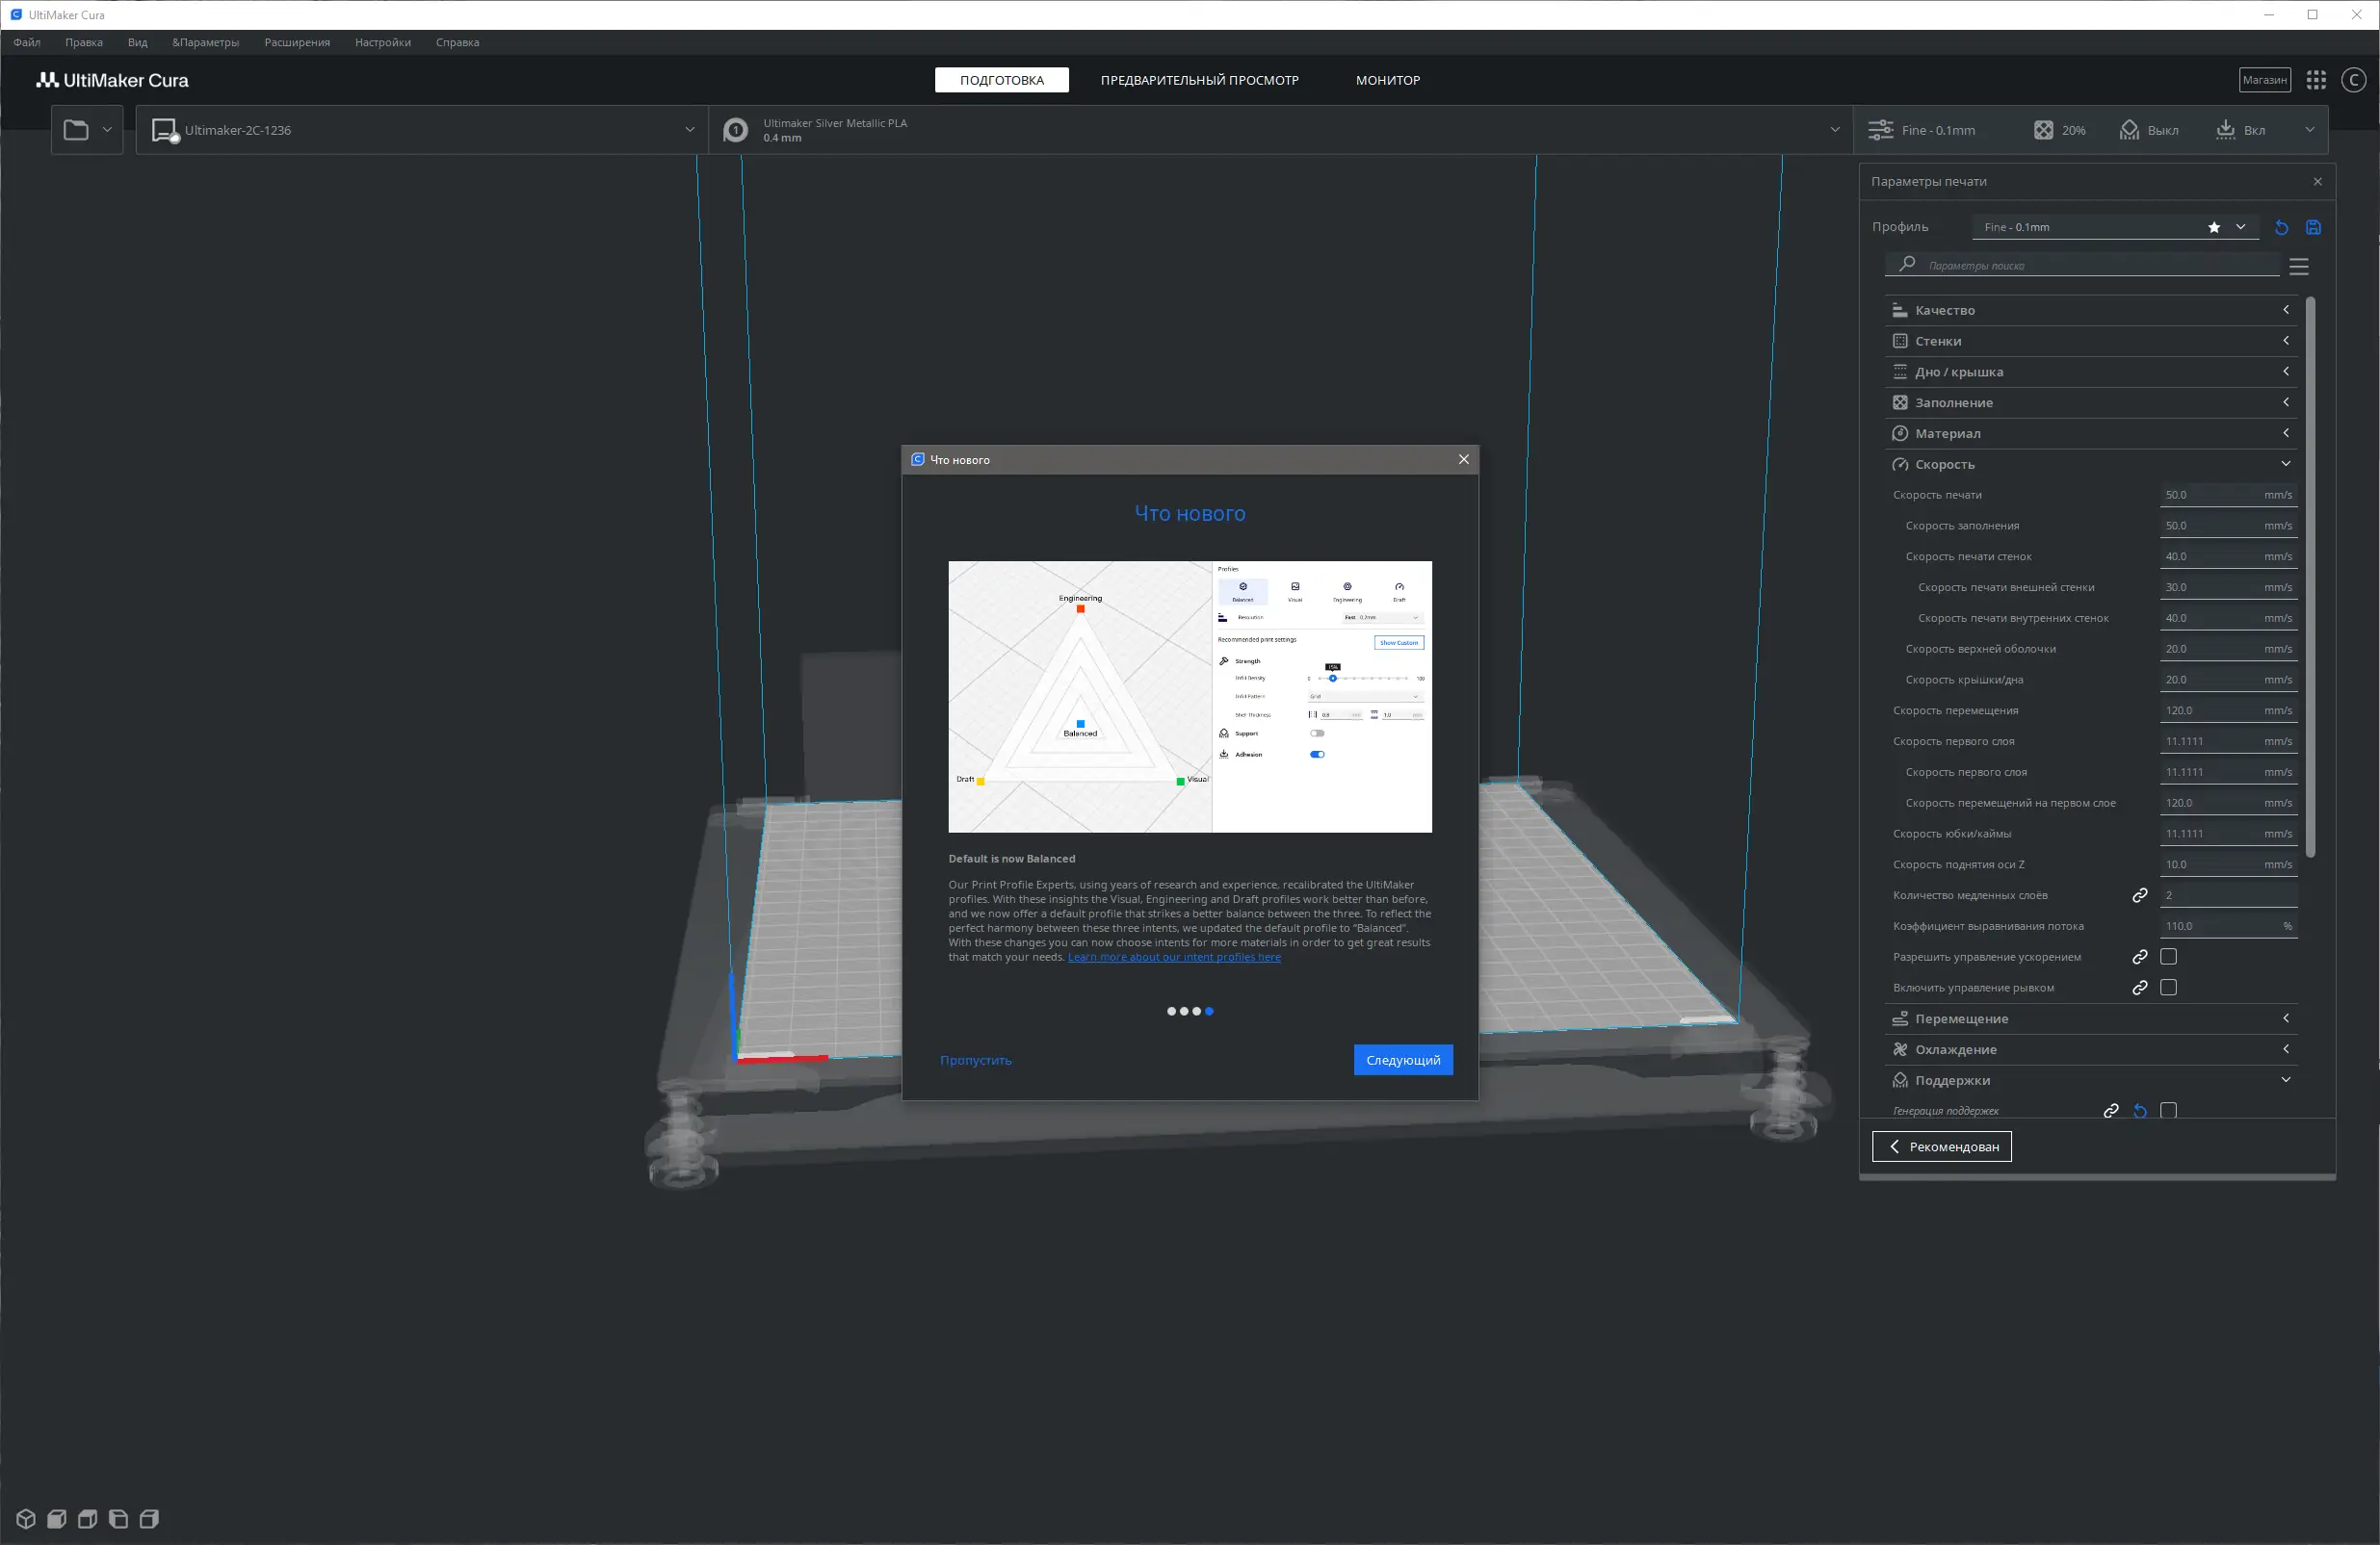Open the application switcher grid icon

(x=2316, y=80)
